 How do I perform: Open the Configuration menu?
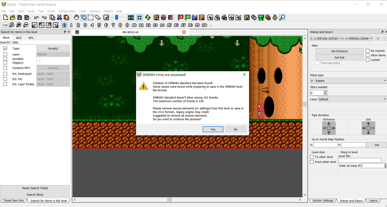coord(67,11)
